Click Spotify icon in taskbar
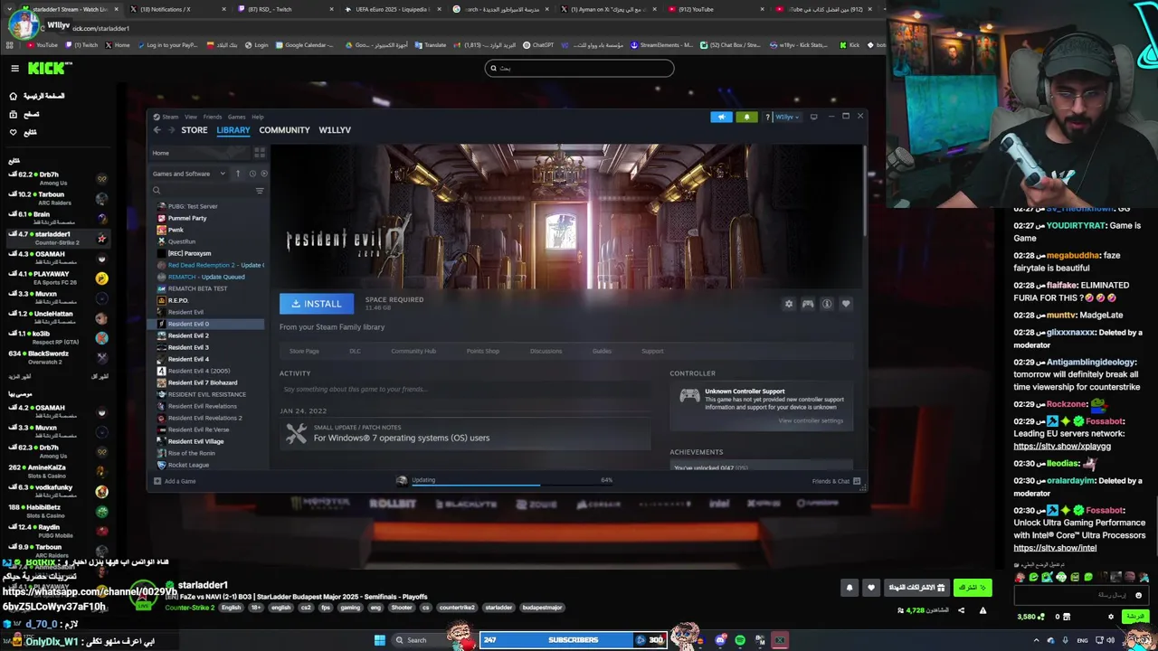 click(x=740, y=640)
